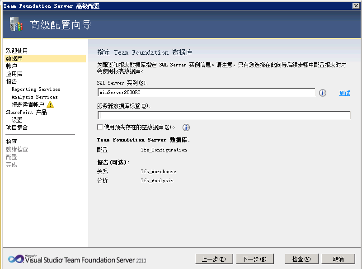
Task: Click the server wizard icon in the header
Action: click(x=16, y=24)
